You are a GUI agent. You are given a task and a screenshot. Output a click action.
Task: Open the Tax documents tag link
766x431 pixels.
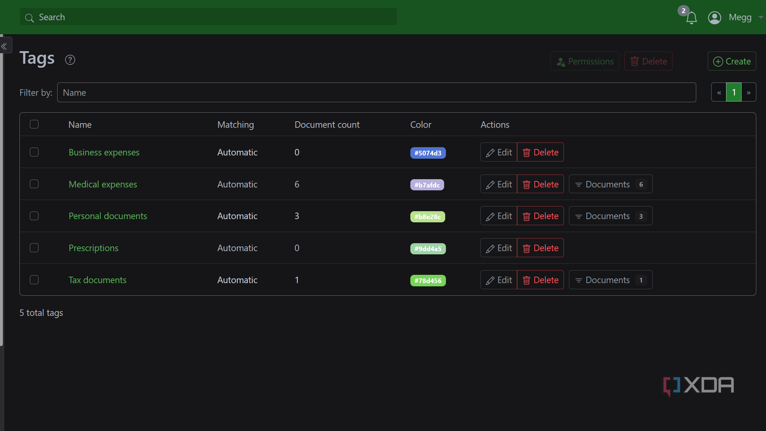tap(98, 280)
